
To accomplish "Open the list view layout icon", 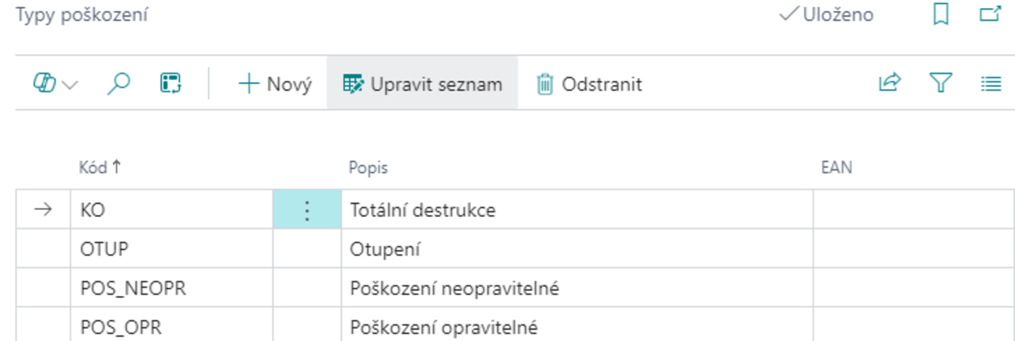I will (x=990, y=83).
